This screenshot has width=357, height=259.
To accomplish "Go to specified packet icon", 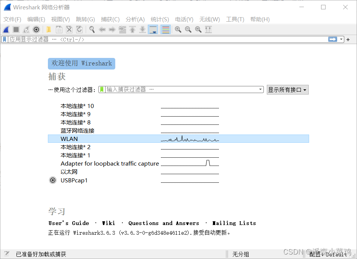I will coord(122,30).
